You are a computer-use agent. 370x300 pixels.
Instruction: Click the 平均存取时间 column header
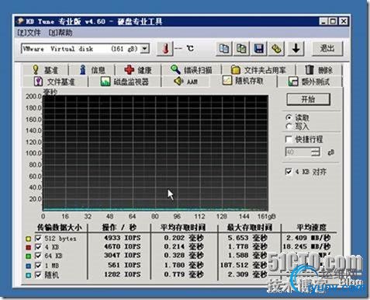coord(183,228)
